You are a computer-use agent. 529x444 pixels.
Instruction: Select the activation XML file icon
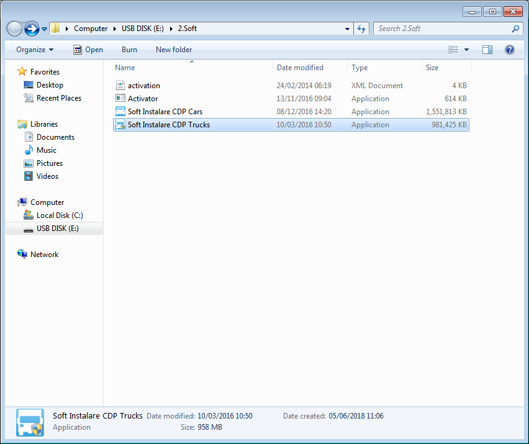120,85
